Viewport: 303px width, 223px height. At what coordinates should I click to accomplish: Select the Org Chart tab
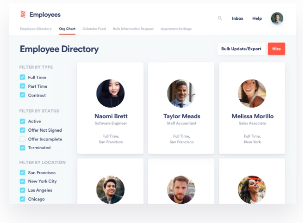click(67, 29)
